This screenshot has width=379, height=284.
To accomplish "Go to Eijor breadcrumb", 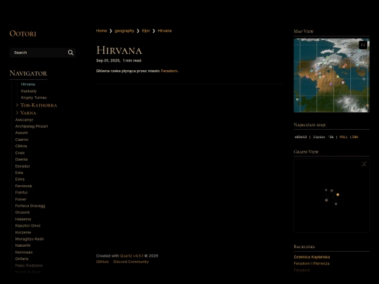I will [146, 31].
